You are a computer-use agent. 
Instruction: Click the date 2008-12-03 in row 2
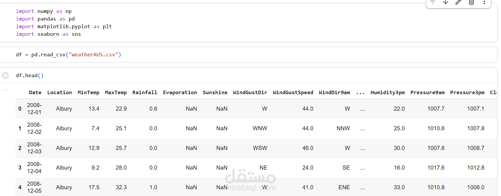[x=34, y=148]
